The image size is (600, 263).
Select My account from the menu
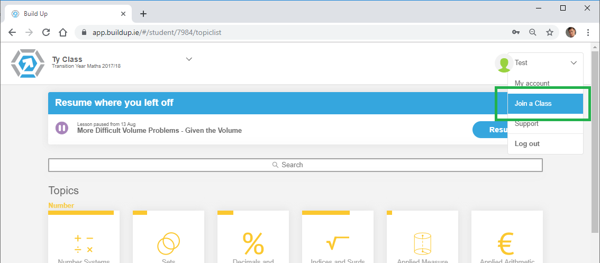(532, 83)
